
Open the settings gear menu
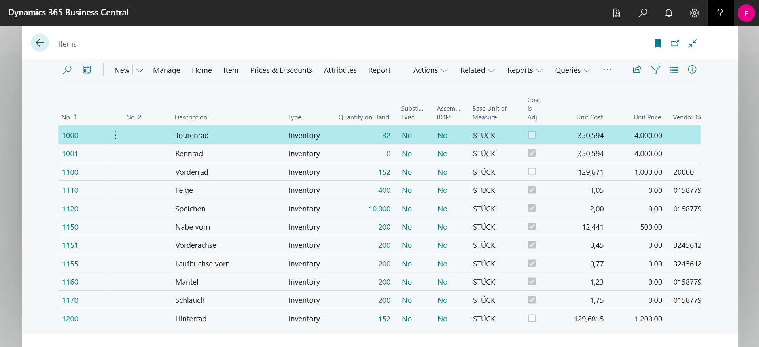click(x=695, y=13)
